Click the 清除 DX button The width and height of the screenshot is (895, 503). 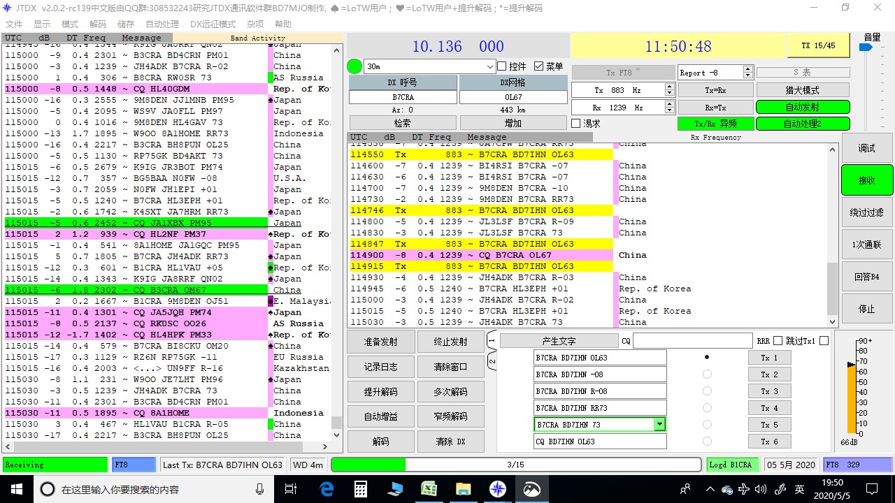coord(450,442)
